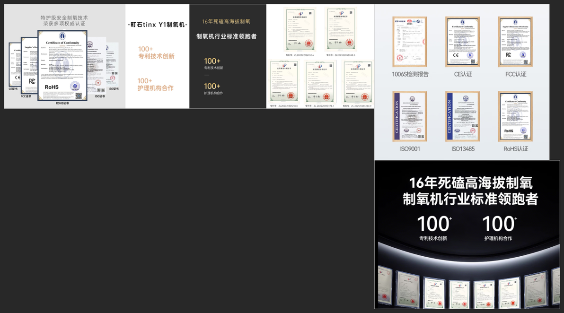The width and height of the screenshot is (564, 313).
Task: Select the patent certificate numbered ZL202322126132.6
Action: click(x=300, y=29)
